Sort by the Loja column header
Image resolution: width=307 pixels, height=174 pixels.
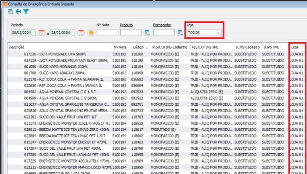click(297, 47)
